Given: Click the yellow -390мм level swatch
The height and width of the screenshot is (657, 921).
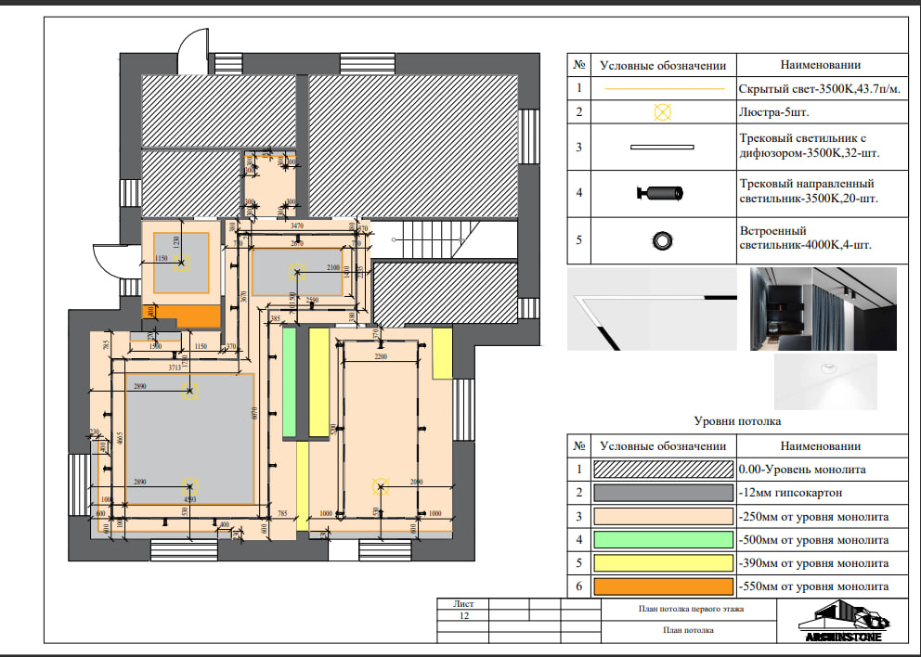Looking at the screenshot, I should (663, 563).
